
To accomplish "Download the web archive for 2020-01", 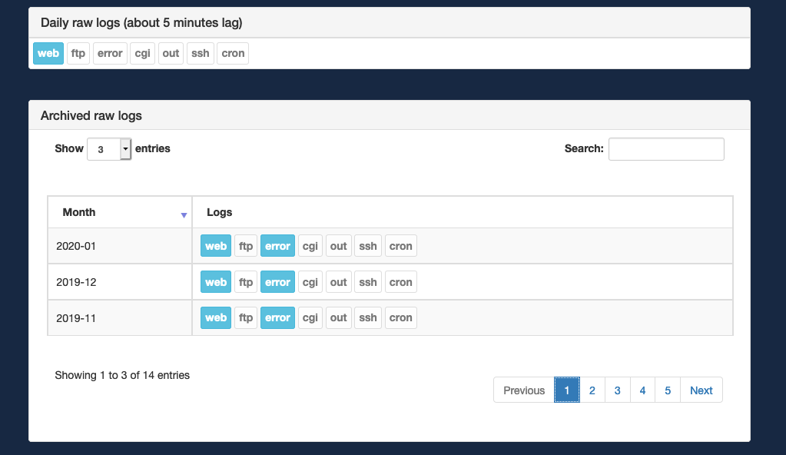I will click(x=215, y=245).
